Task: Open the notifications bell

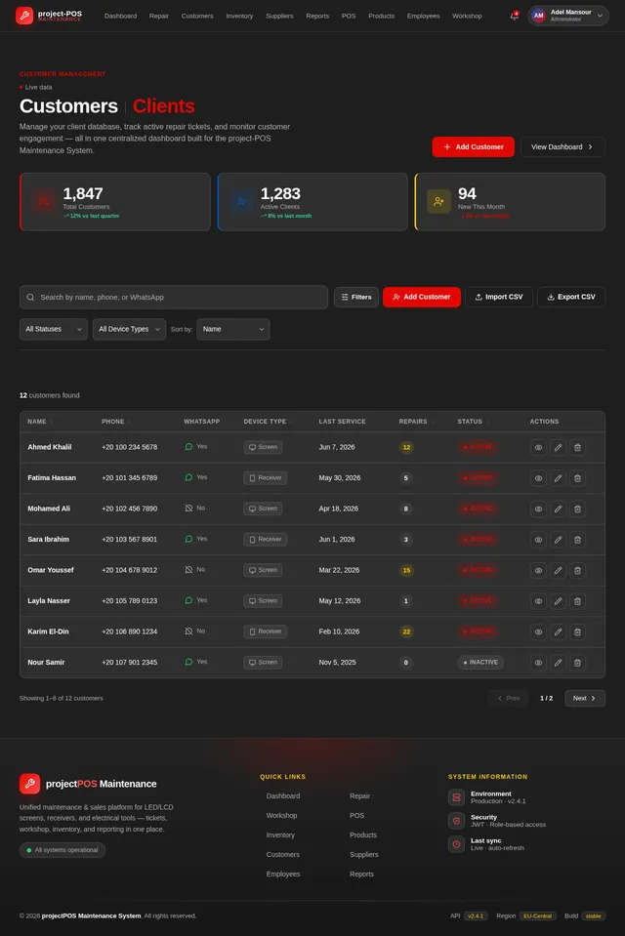Action: pyautogui.click(x=515, y=16)
